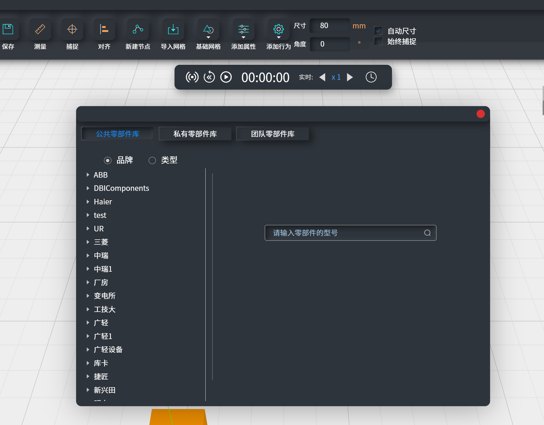Expand the ABB brand tree node
This screenshot has height=425, width=544.
tap(88, 175)
